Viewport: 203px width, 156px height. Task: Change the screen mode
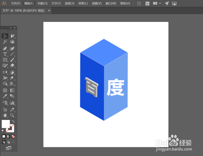point(9,148)
